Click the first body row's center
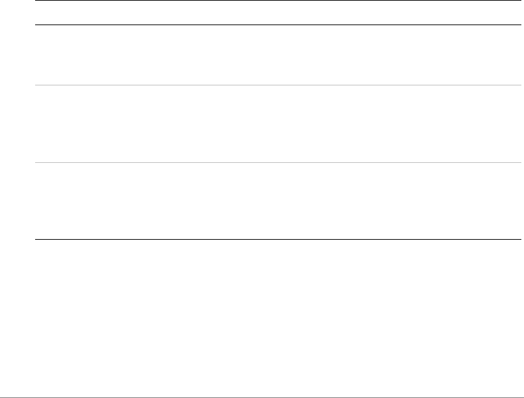This screenshot has height=398, width=524. 278,55
